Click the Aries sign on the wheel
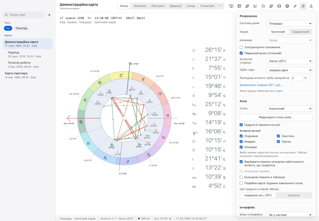Viewport: 319px width, 221px height. point(160,94)
